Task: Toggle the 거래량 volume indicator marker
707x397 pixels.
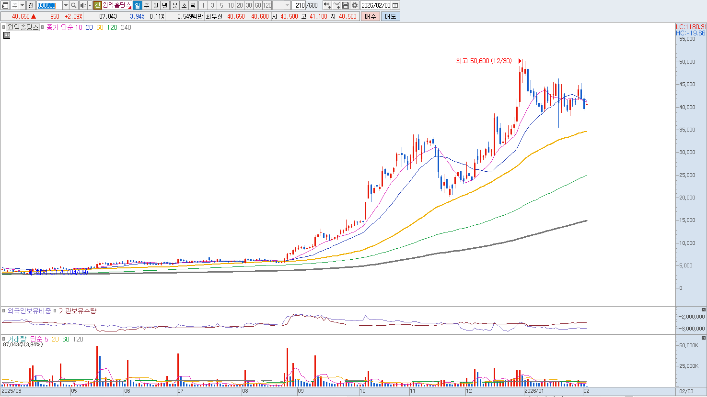Action: point(4,339)
